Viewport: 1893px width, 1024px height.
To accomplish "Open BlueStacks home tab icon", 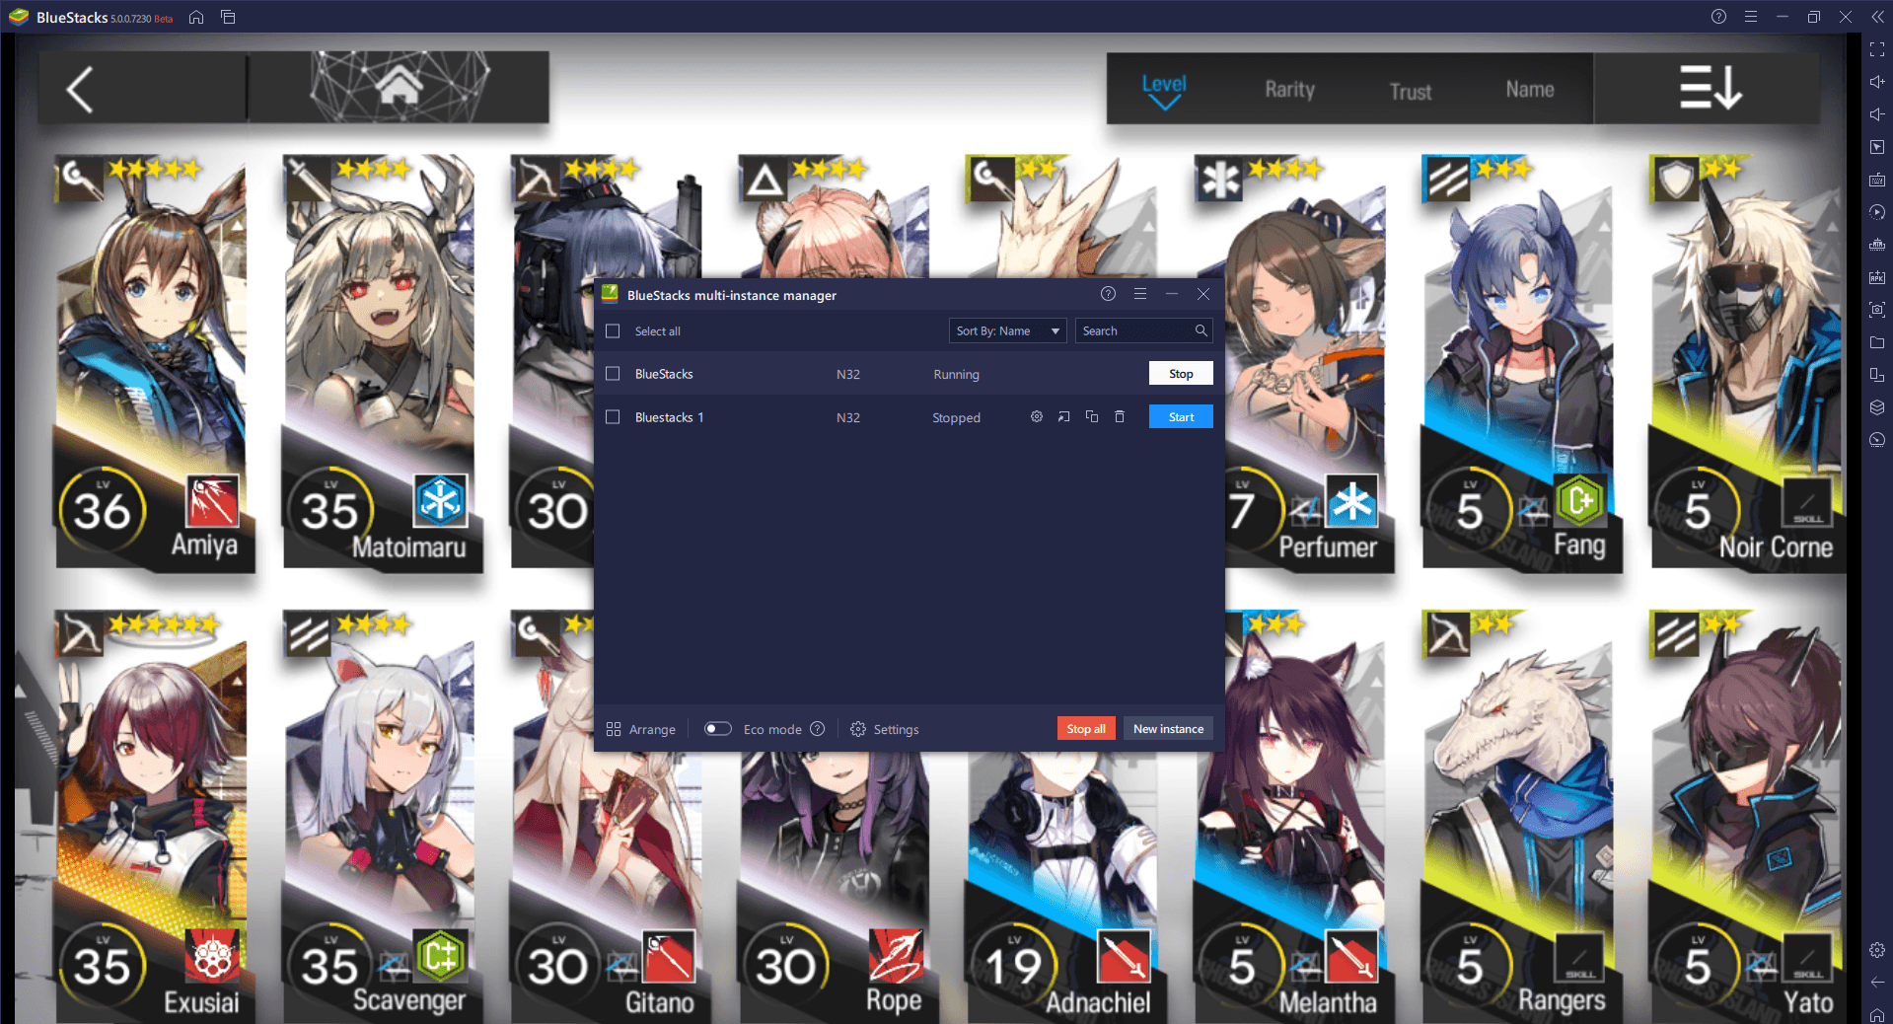I will pyautogui.click(x=196, y=17).
